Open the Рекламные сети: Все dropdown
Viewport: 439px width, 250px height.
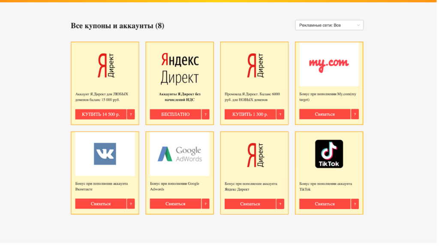click(x=329, y=25)
